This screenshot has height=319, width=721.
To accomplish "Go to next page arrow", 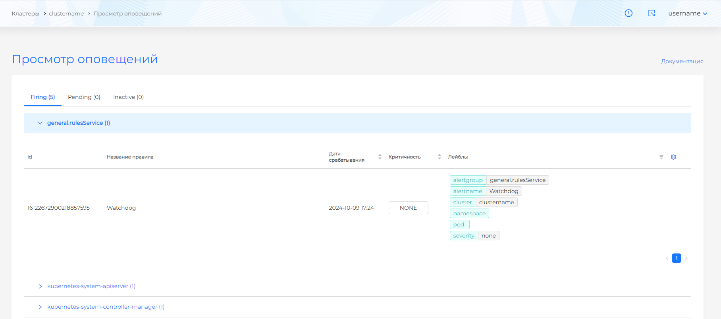I will coord(686,258).
